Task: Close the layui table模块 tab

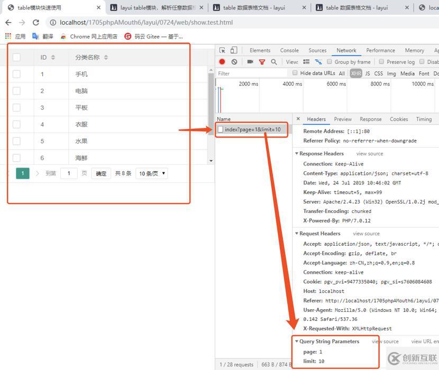Action: pos(202,7)
